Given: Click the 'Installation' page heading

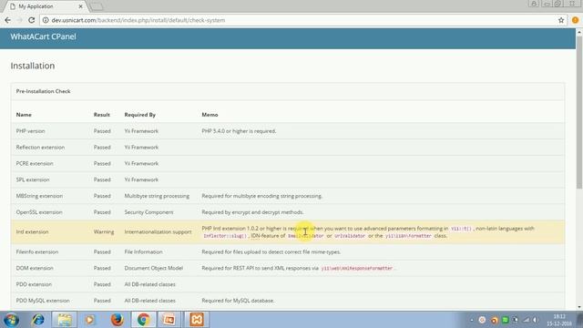Looking at the screenshot, I should tap(33, 66).
